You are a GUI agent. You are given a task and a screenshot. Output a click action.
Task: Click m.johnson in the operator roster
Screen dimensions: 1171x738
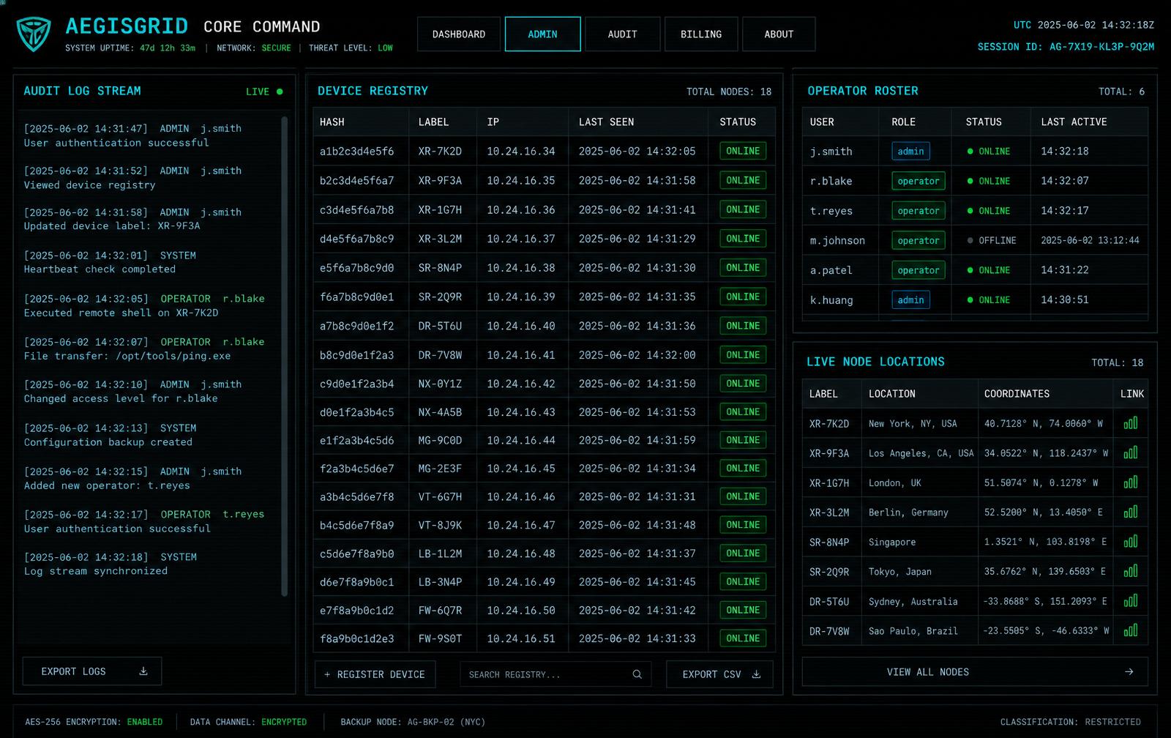837,241
